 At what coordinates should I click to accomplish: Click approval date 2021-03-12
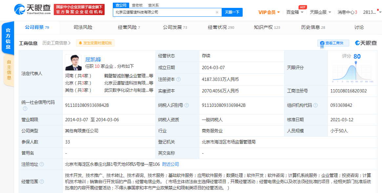click(x=342, y=120)
